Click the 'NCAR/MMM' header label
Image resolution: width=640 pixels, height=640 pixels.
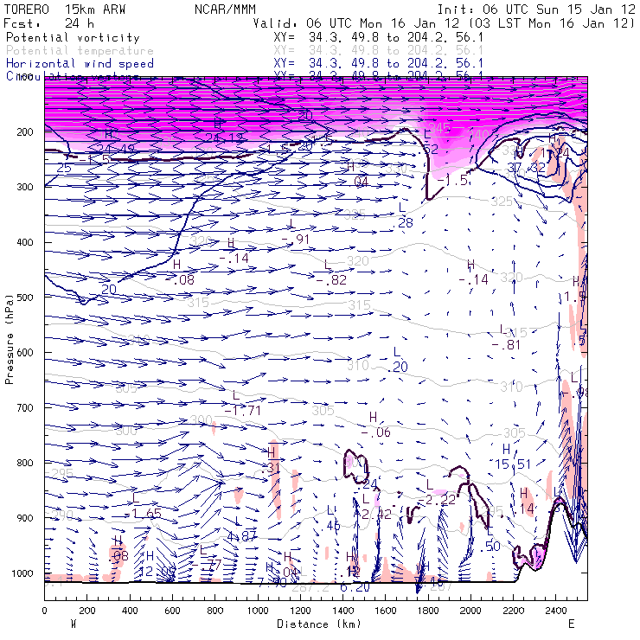(x=225, y=10)
